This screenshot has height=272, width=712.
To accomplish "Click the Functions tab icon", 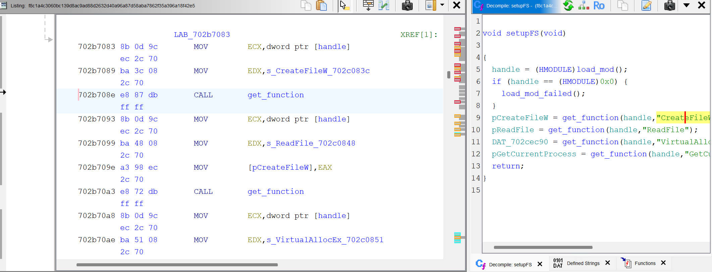I will [626, 263].
